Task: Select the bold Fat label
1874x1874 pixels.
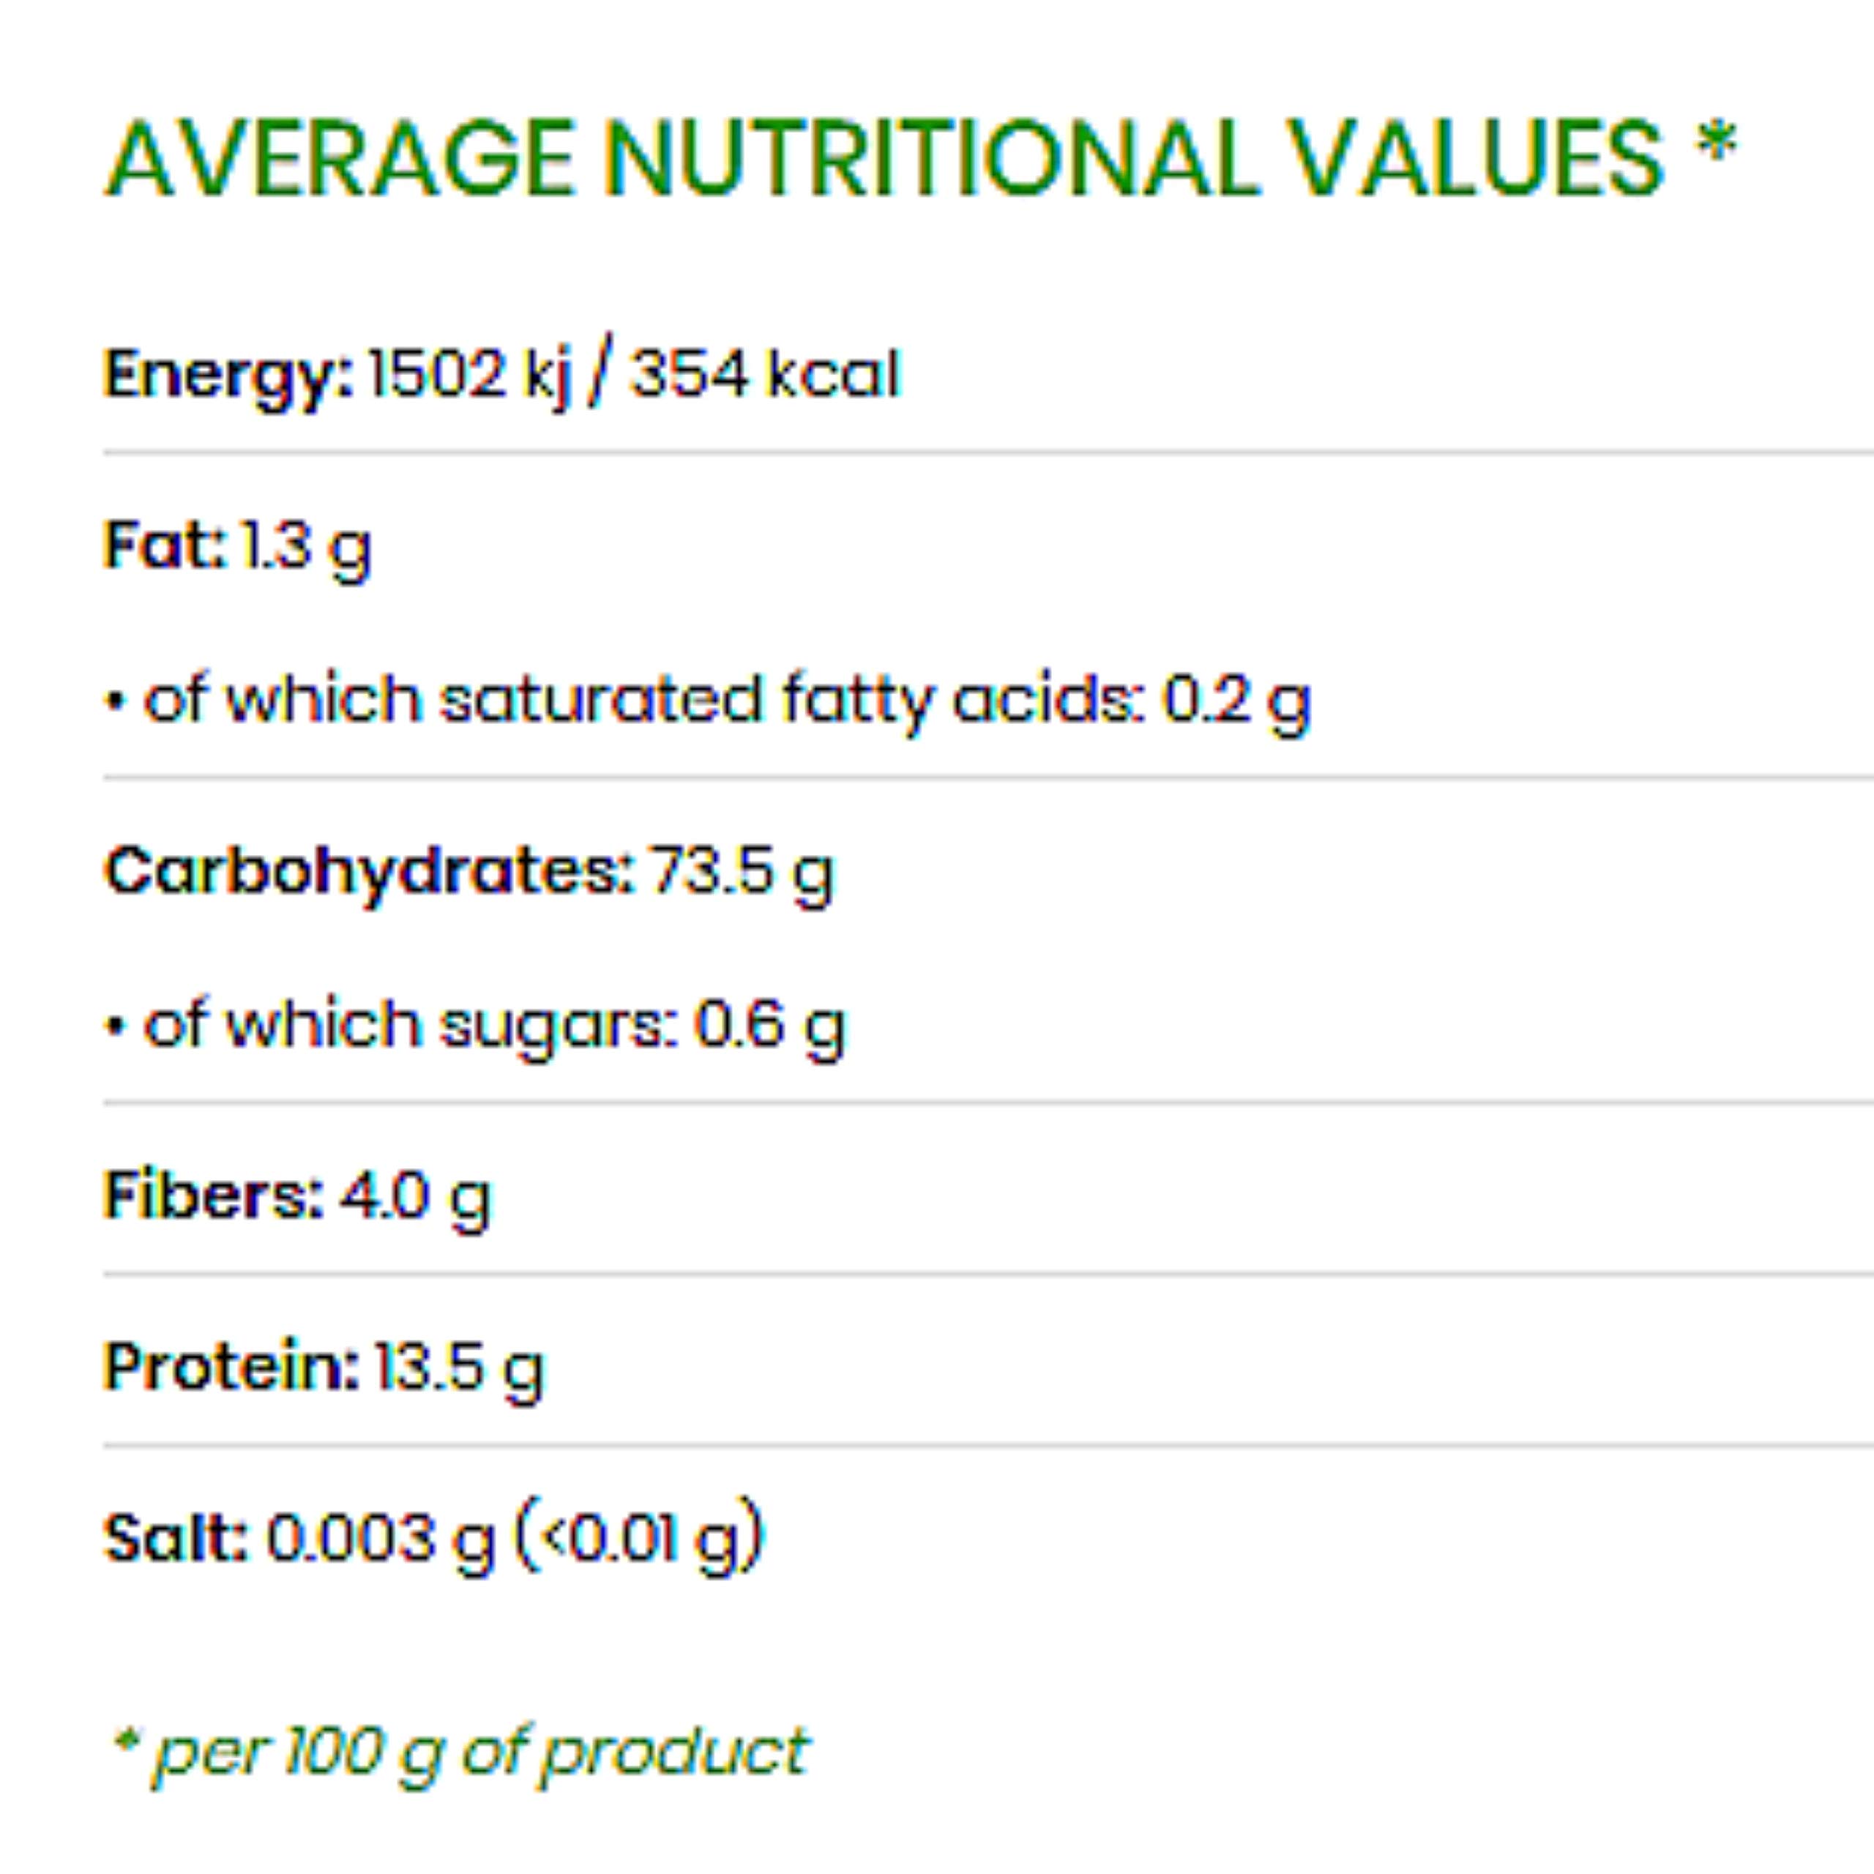Action: pos(164,545)
